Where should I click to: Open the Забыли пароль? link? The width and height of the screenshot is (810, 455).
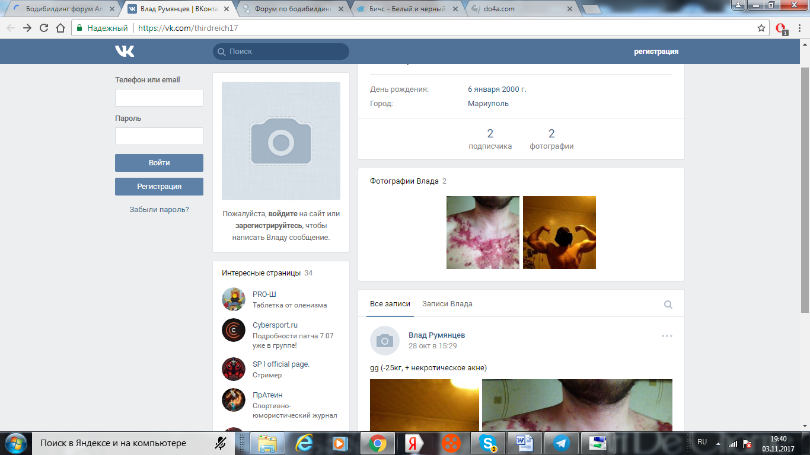[159, 209]
